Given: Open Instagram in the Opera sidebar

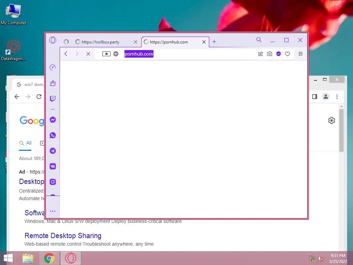Looking at the screenshot, I should [53, 181].
